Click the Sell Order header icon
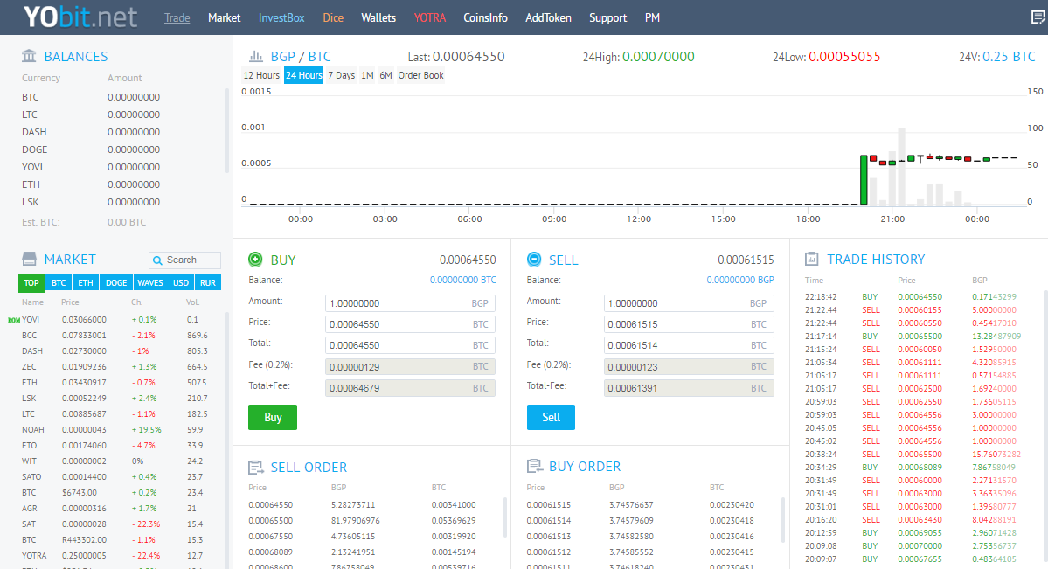 [x=255, y=467]
